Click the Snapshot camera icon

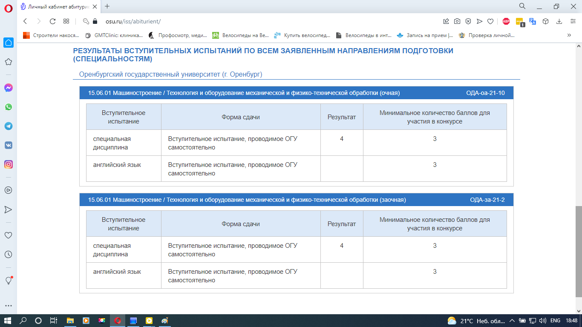(457, 21)
